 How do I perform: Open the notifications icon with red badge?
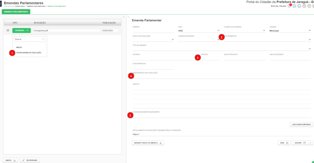click(x=289, y=6)
